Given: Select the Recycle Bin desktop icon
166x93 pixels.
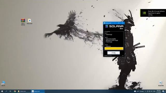Looking at the screenshot, I should point(161,84).
